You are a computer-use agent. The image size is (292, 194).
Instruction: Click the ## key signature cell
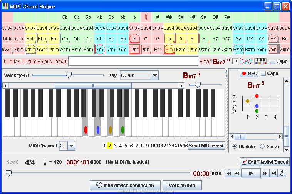tap(169, 17)
